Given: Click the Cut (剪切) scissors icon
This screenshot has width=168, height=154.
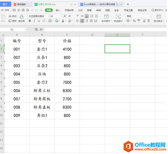Looking at the screenshot, I should point(10,16).
